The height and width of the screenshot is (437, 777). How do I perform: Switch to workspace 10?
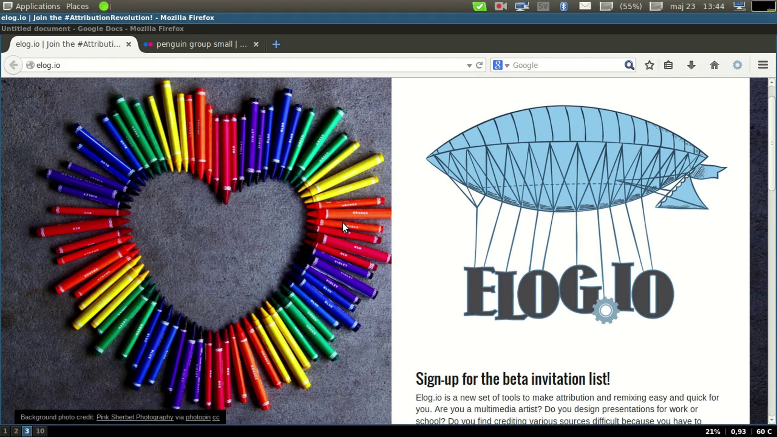tap(40, 431)
